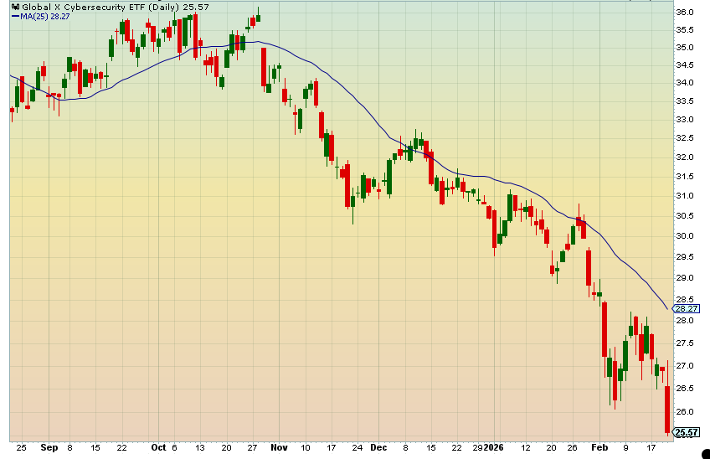Image resolution: width=710 pixels, height=459 pixels.
Task: Click the 32.5 price axis label
Action: (685, 138)
